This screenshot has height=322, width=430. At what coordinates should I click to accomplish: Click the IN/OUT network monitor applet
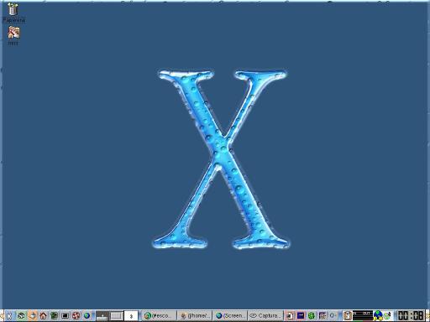point(363,316)
